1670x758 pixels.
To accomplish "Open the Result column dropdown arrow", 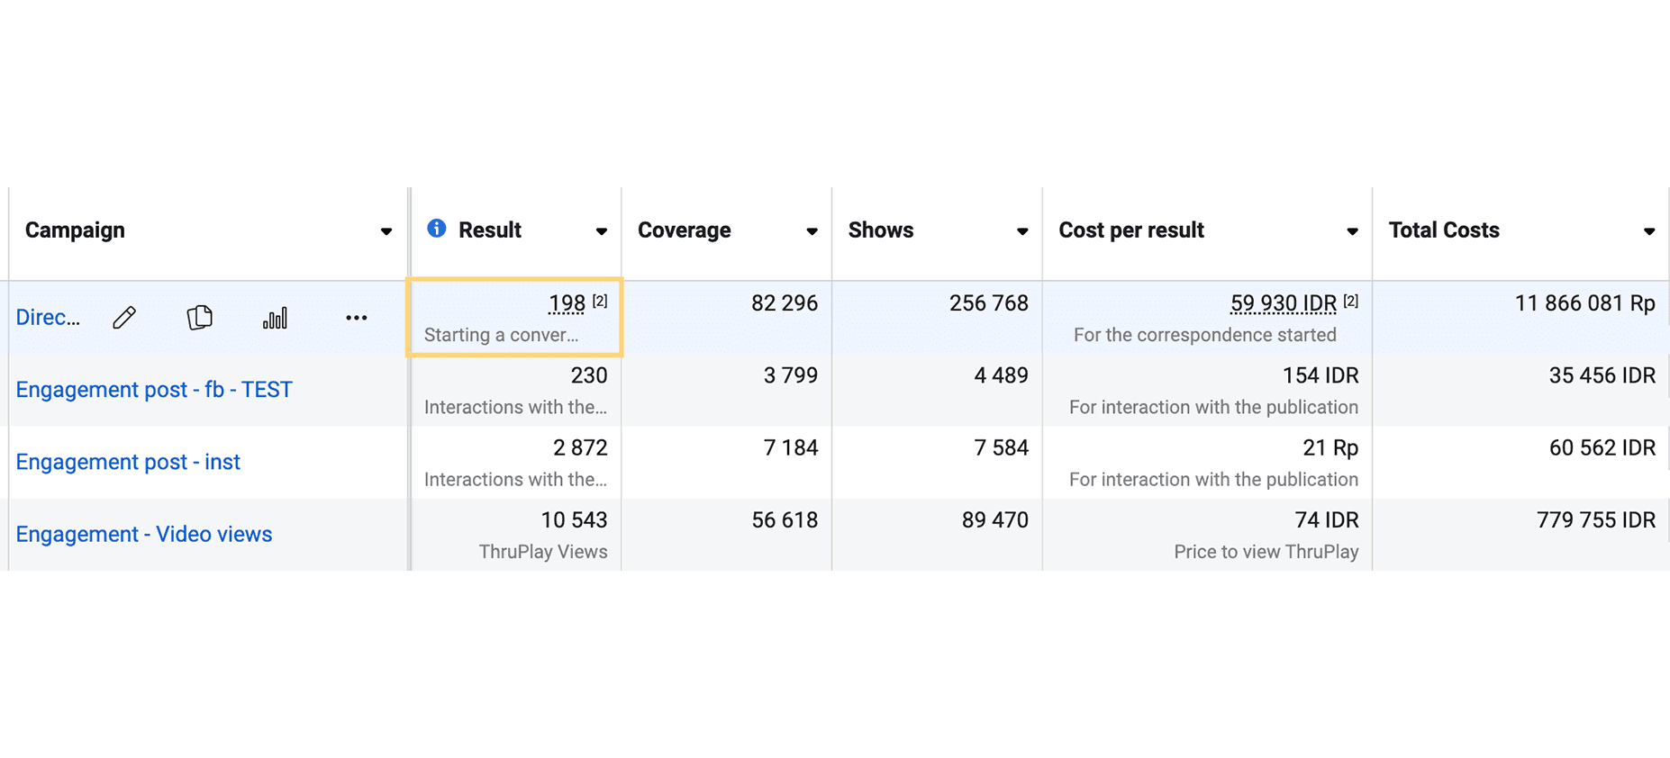I will [x=602, y=231].
